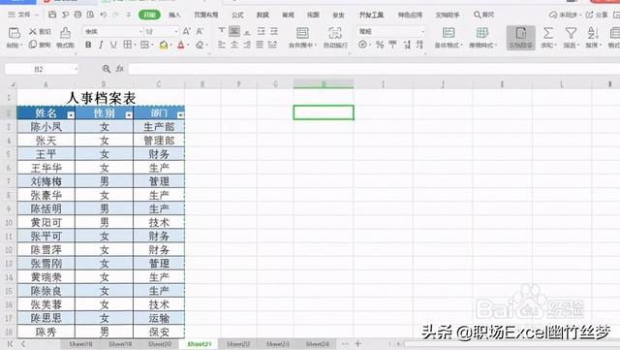
Task: Toggle italic formatting
Action: click(x=101, y=45)
